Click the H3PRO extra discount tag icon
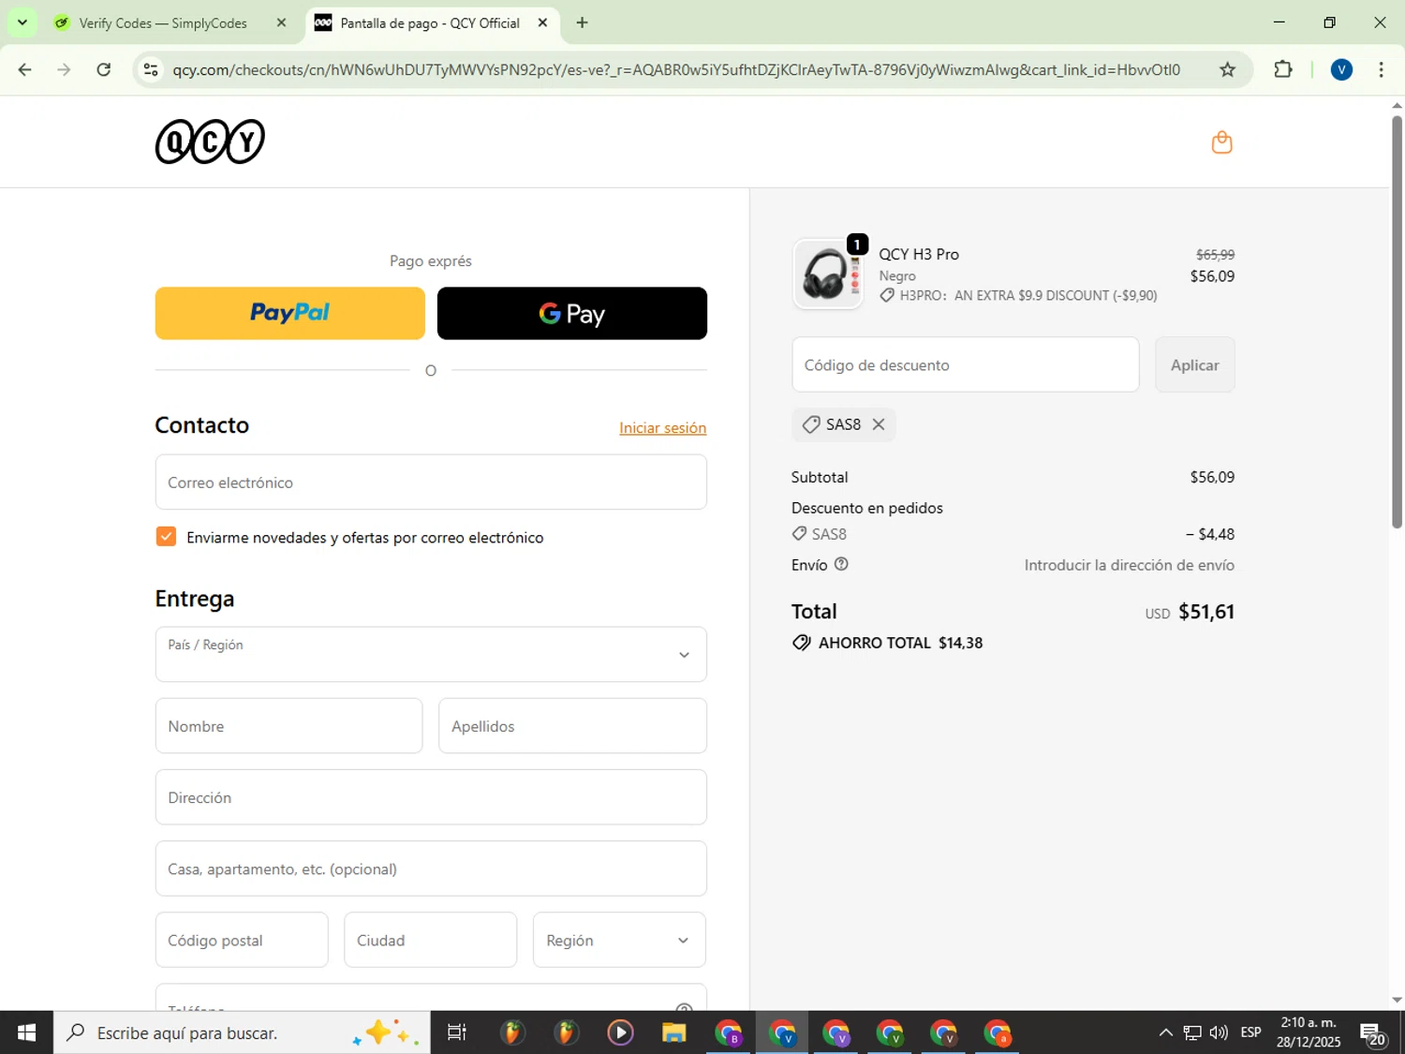Screen dimensions: 1405x1054 (887, 295)
